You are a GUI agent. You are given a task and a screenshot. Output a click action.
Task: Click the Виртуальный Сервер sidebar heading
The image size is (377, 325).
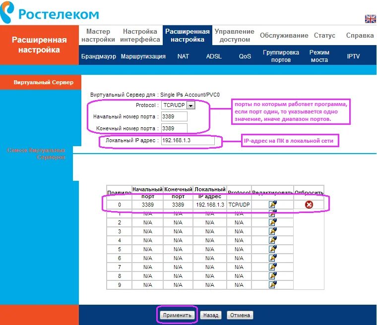[x=43, y=82]
